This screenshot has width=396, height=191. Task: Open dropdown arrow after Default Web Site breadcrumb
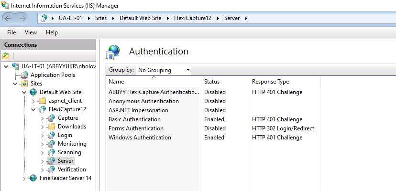click(168, 18)
